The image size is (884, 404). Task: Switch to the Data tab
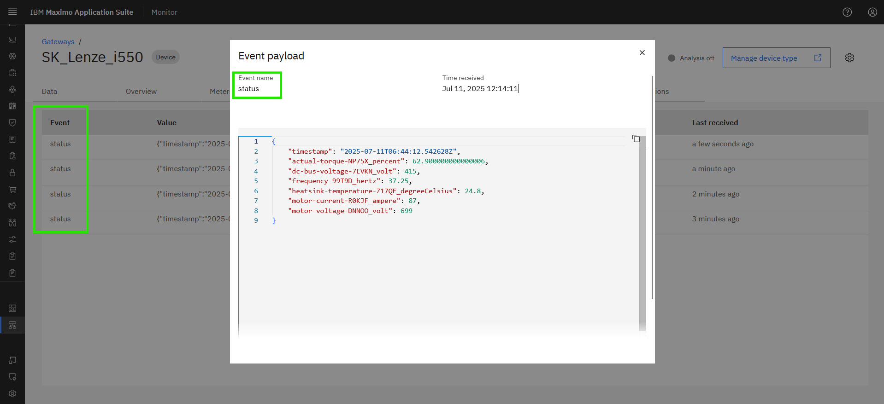(x=50, y=92)
